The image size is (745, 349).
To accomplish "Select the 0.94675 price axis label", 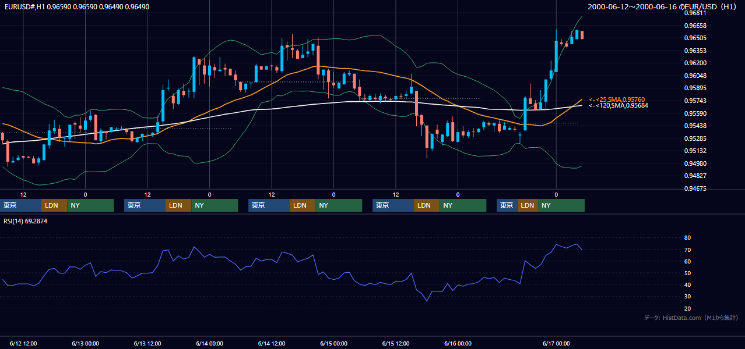I will pyautogui.click(x=695, y=188).
